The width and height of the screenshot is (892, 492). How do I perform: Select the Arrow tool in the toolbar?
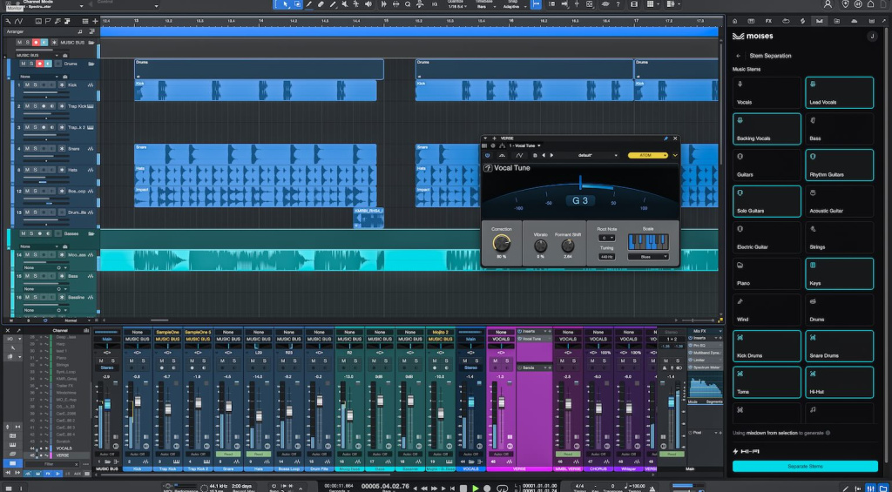click(x=286, y=4)
